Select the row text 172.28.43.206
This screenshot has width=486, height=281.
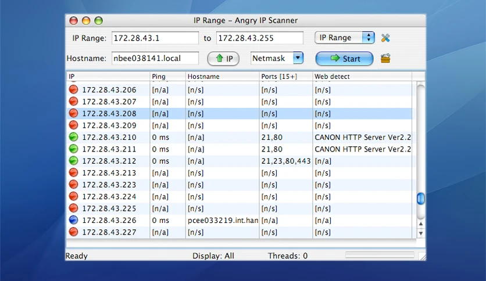pos(109,90)
